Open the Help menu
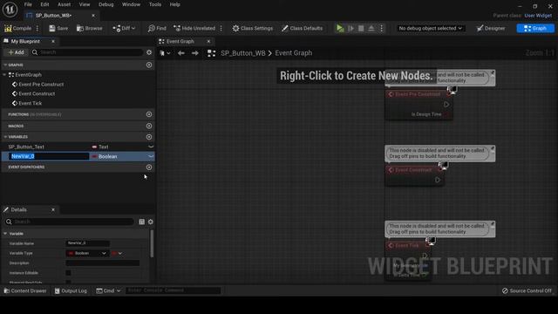 (174, 4)
